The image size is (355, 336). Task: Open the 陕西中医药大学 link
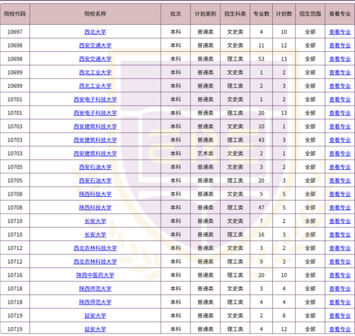click(x=95, y=275)
